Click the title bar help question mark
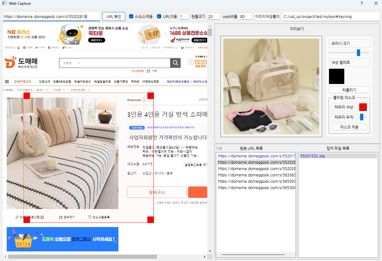The width and height of the screenshot is (382, 261). [361, 3]
